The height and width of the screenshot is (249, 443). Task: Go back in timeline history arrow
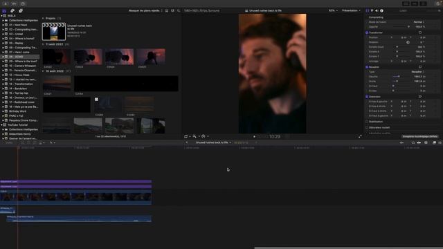click(187, 142)
